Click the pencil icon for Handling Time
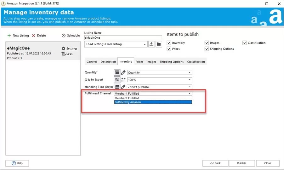The image size is (284, 170). point(123,87)
